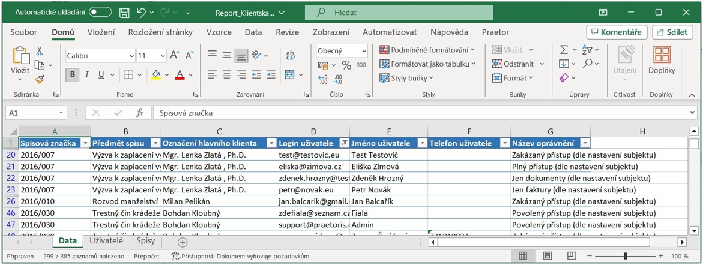Click the Hledat search box

[x=399, y=13]
